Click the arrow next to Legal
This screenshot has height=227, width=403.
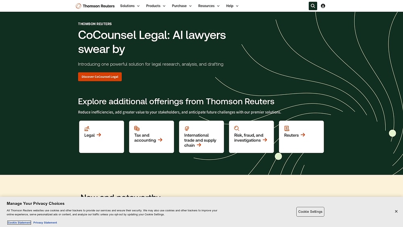click(x=99, y=135)
